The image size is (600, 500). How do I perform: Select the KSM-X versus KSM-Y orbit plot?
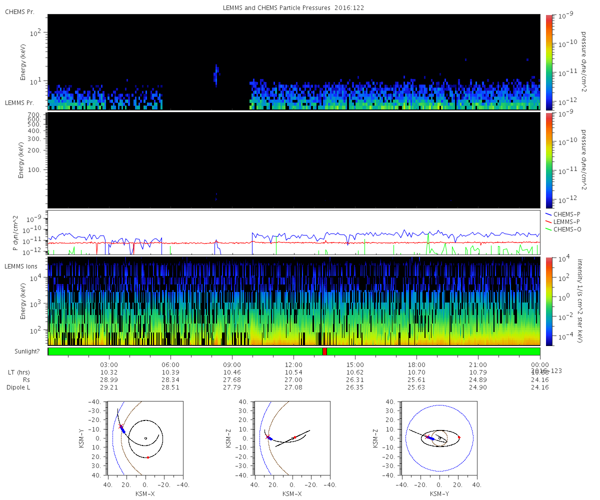[x=145, y=438]
